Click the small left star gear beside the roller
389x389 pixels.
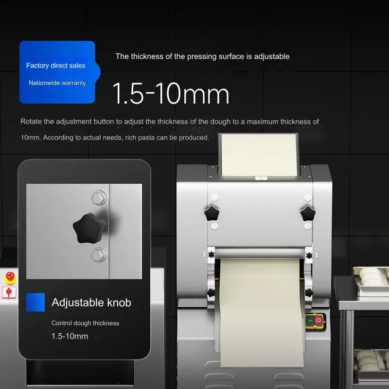click(211, 255)
